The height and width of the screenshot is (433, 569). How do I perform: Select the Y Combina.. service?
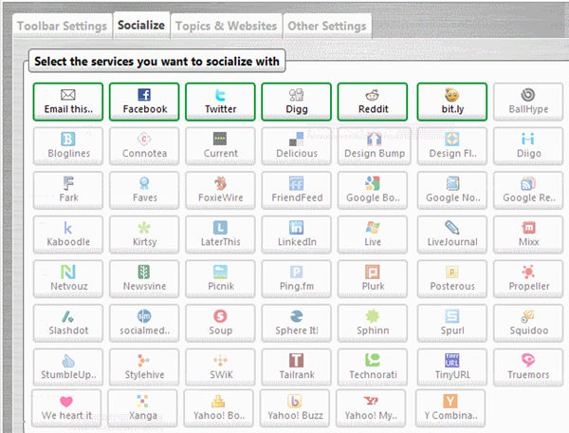(450, 408)
